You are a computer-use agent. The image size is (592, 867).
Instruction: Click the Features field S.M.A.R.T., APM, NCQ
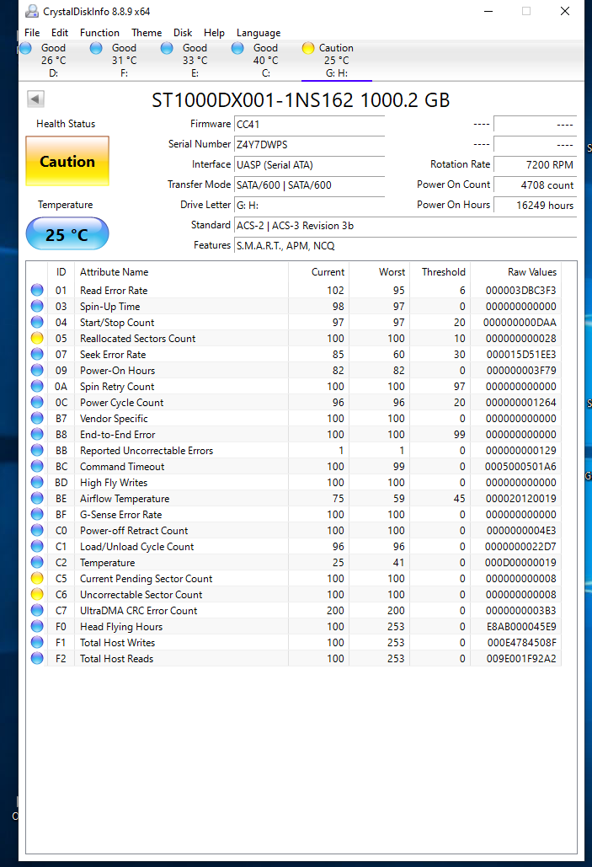pyautogui.click(x=405, y=246)
